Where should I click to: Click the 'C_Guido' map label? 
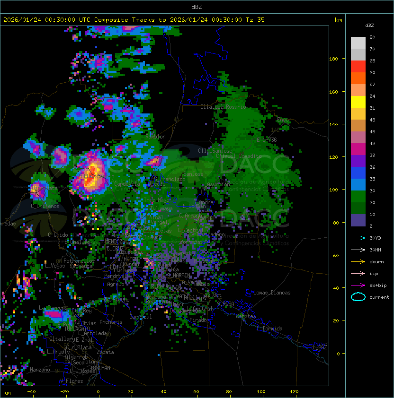click(x=58, y=235)
